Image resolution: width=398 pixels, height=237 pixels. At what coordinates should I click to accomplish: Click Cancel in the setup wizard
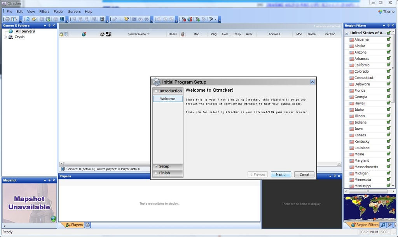(304, 174)
